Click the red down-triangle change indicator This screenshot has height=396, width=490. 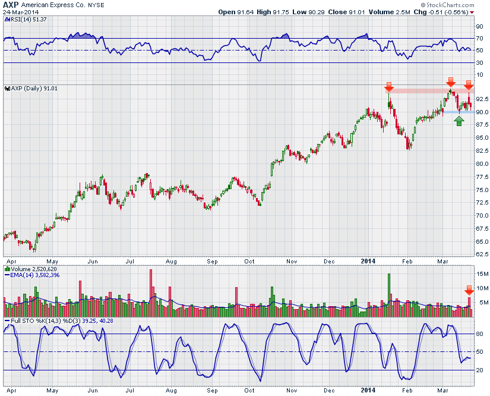pyautogui.click(x=472, y=12)
